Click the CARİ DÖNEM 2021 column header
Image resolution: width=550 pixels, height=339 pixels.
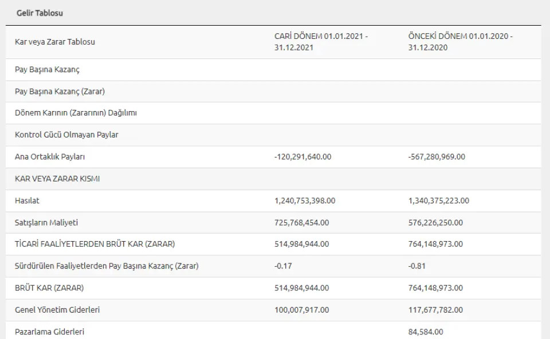click(x=321, y=42)
